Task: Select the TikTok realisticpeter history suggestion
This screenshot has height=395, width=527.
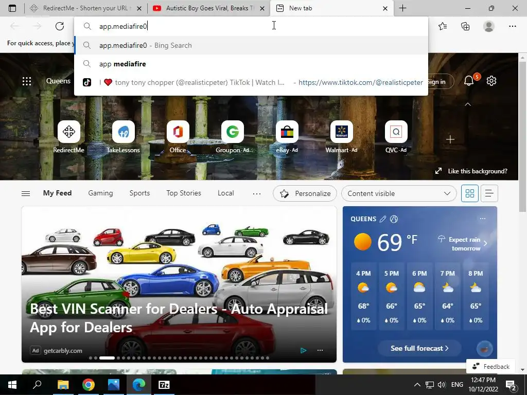Action: (x=251, y=82)
